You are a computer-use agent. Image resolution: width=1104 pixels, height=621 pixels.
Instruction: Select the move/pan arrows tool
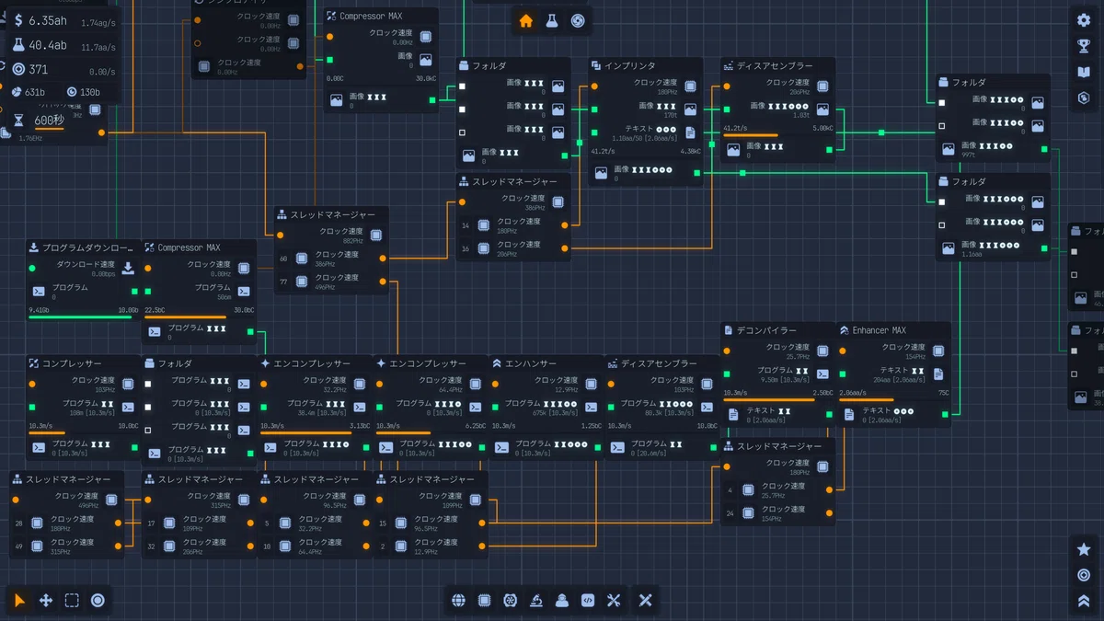click(x=46, y=601)
